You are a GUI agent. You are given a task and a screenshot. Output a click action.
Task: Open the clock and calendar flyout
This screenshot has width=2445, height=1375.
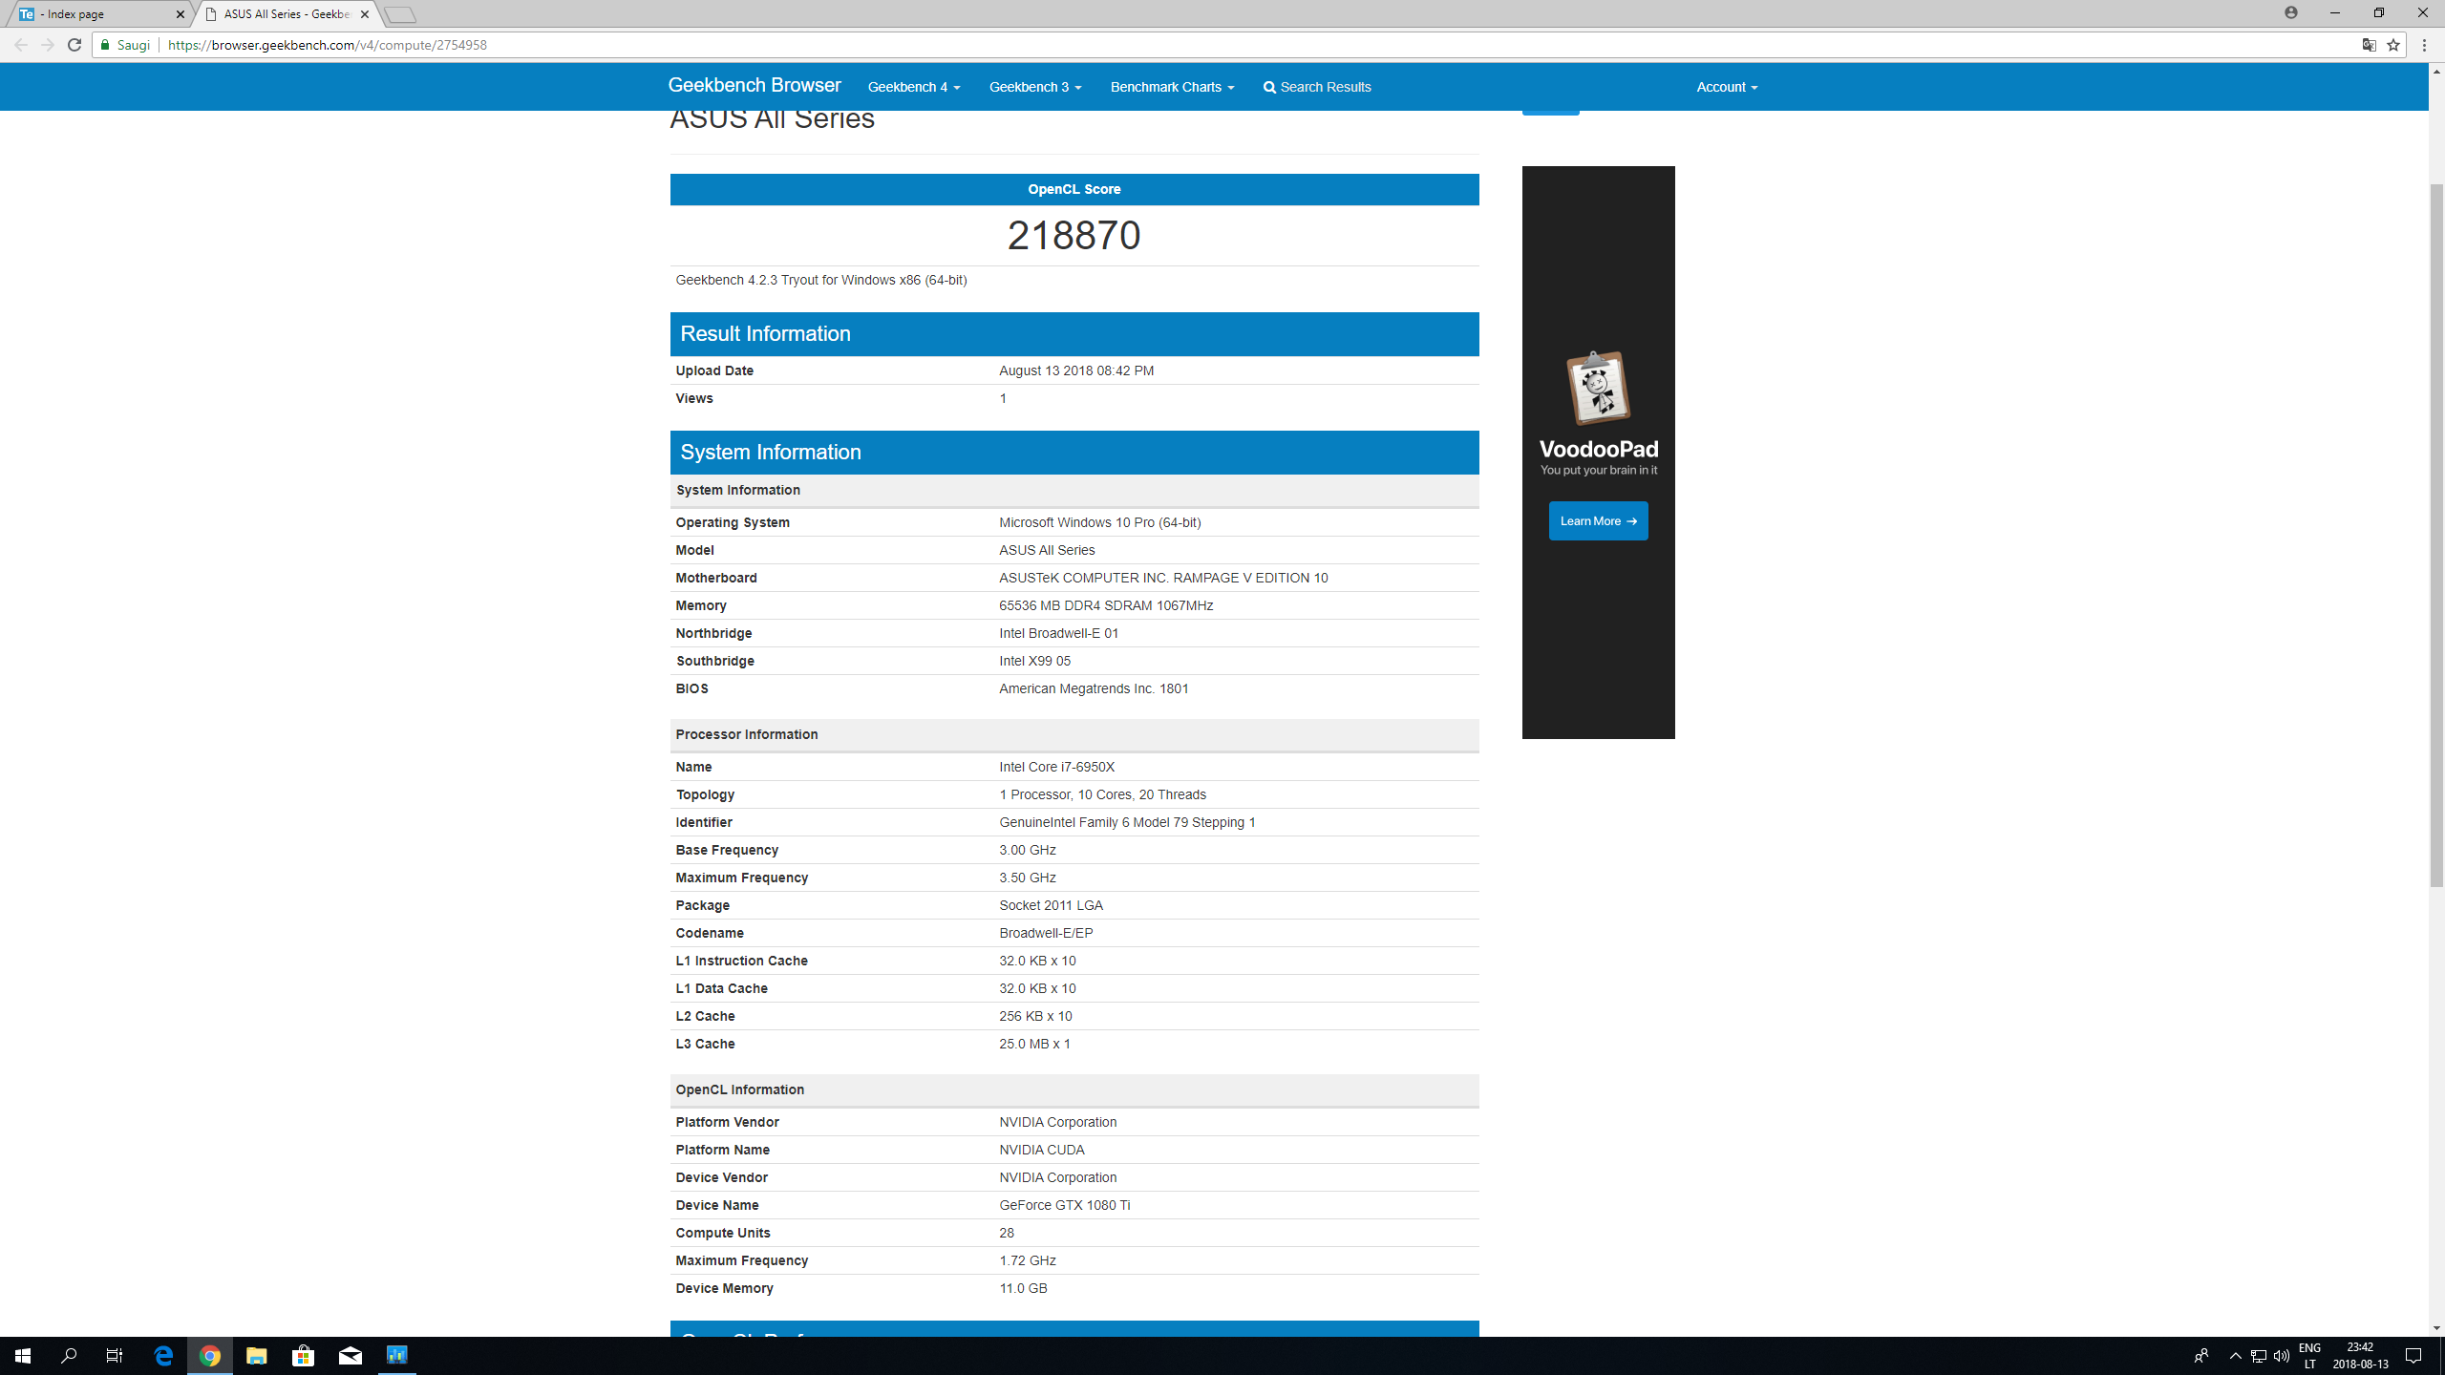click(x=2360, y=1355)
